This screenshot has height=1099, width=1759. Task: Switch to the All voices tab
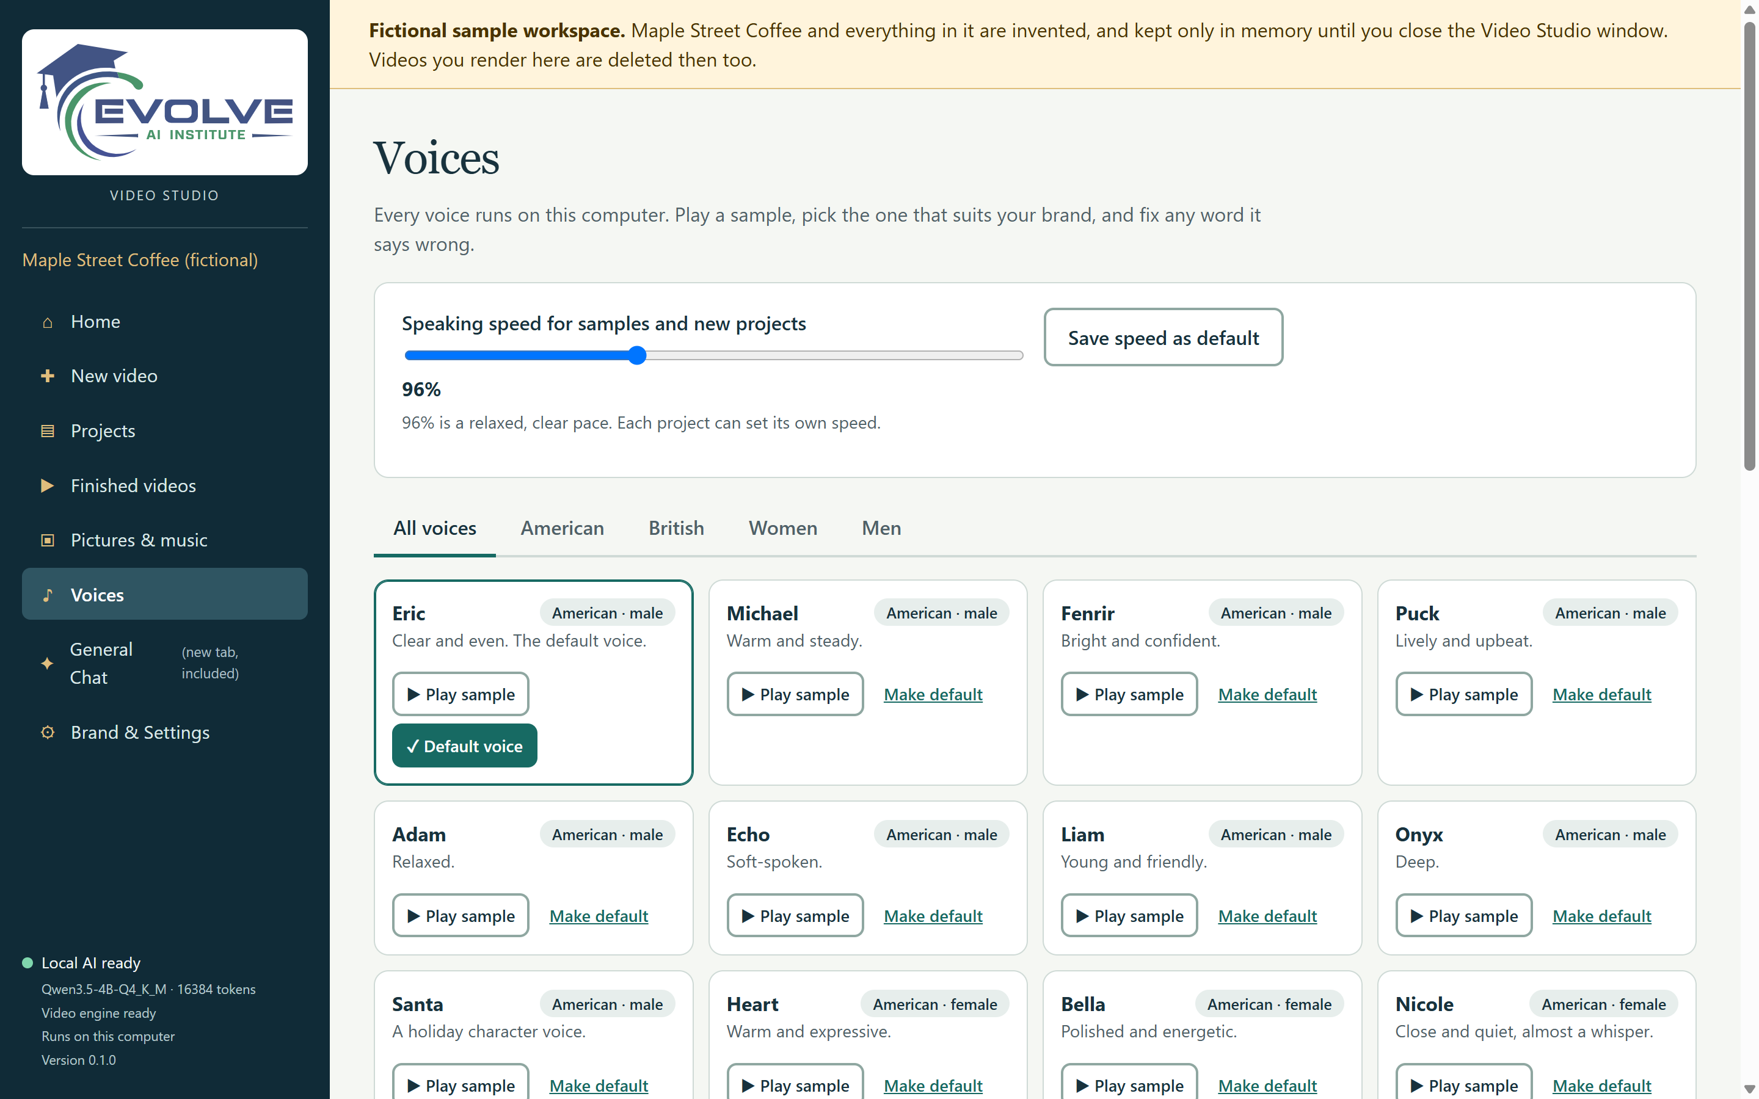[x=435, y=528]
